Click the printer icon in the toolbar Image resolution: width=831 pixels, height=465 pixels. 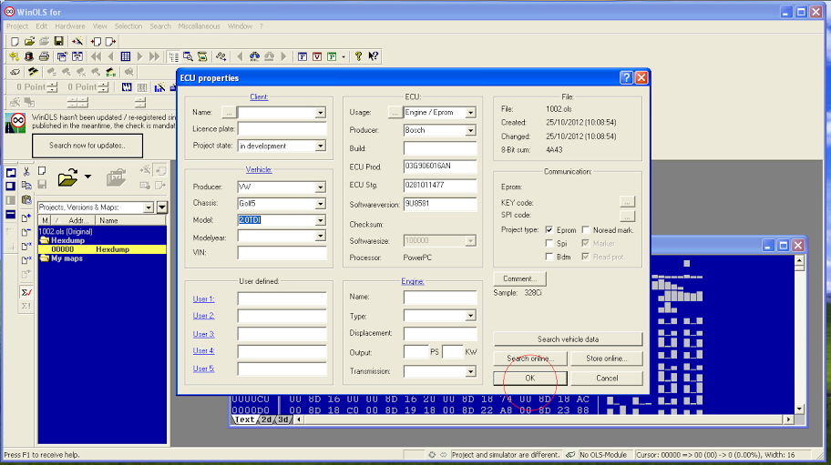44,56
